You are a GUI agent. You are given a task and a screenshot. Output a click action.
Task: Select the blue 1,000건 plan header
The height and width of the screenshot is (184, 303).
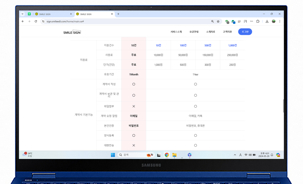232,45
